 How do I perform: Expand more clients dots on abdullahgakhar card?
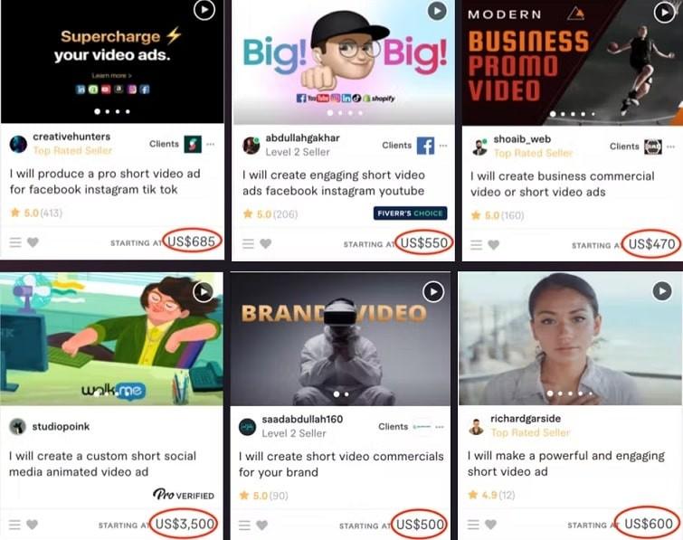(x=443, y=146)
